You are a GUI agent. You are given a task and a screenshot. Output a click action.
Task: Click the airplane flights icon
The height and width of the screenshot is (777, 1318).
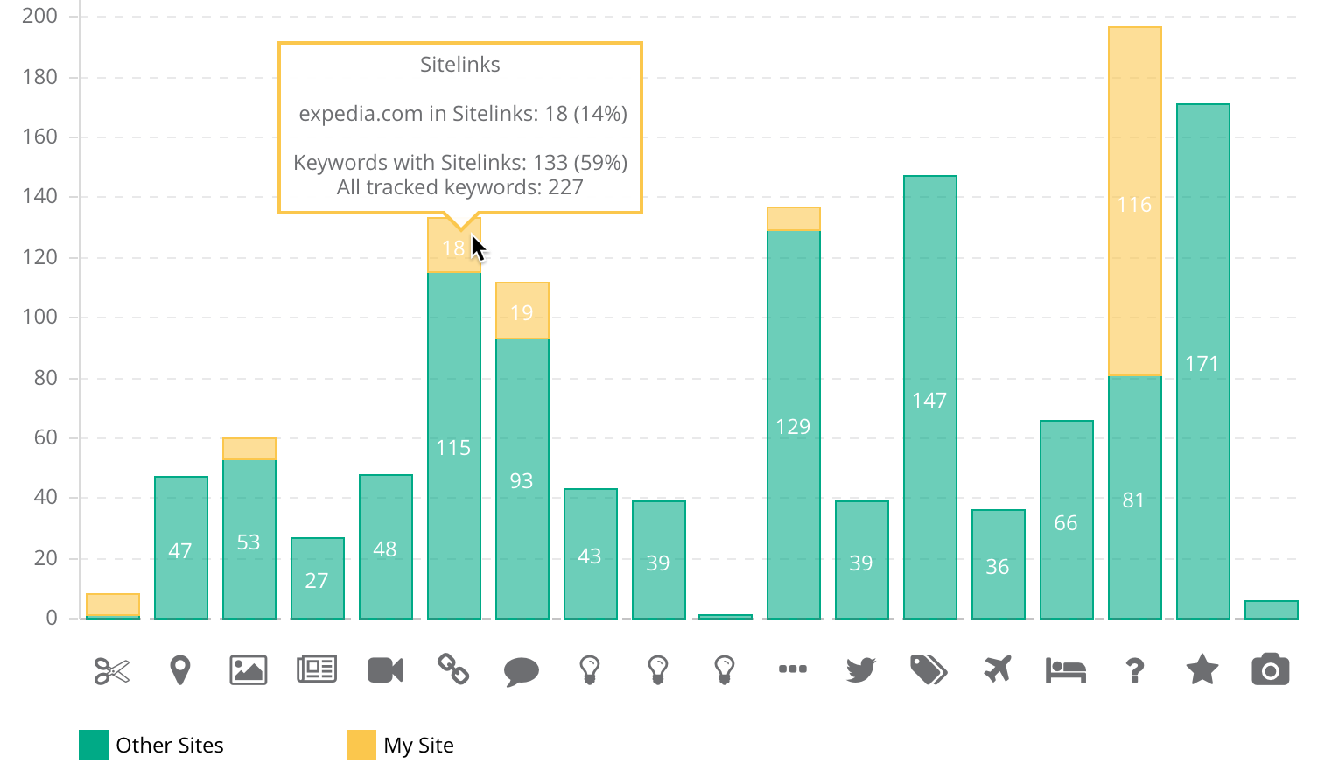tap(997, 670)
